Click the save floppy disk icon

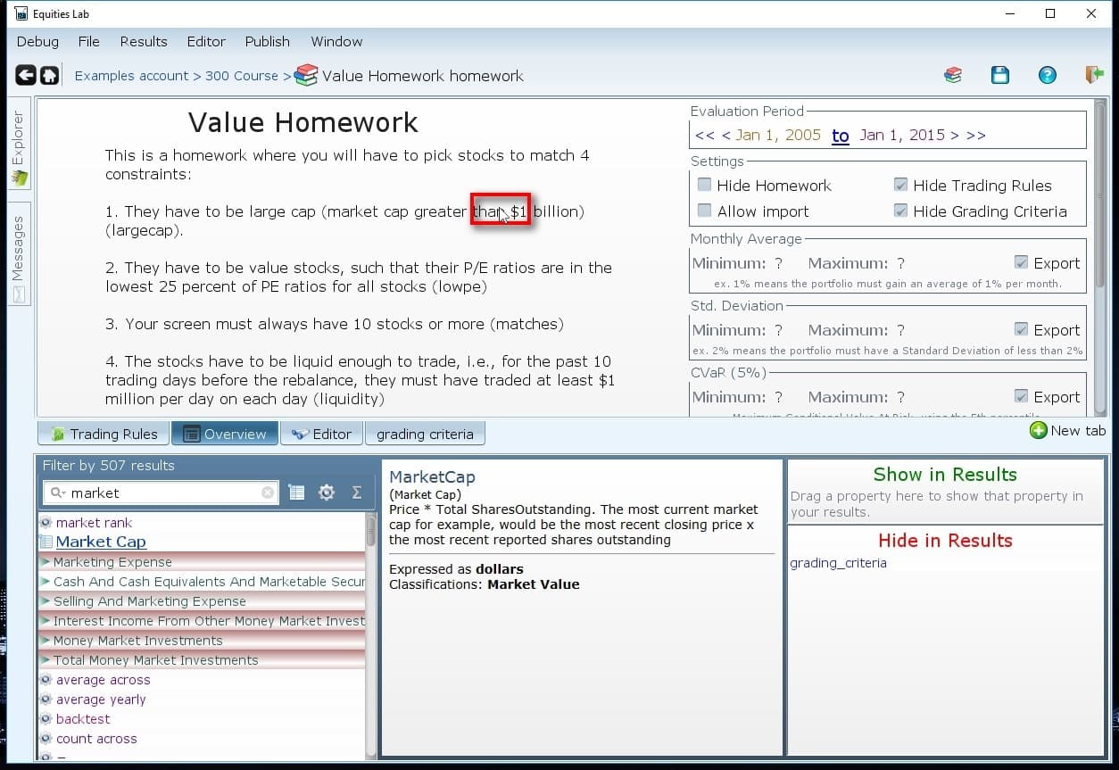[999, 75]
